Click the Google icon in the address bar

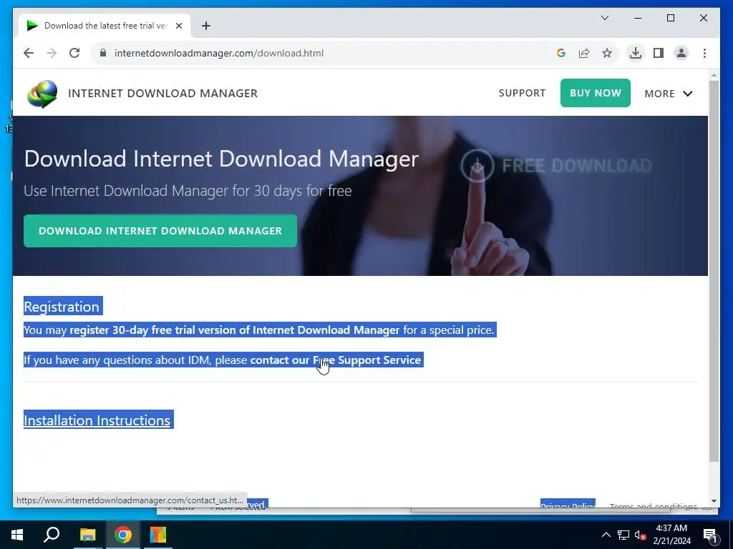[561, 53]
